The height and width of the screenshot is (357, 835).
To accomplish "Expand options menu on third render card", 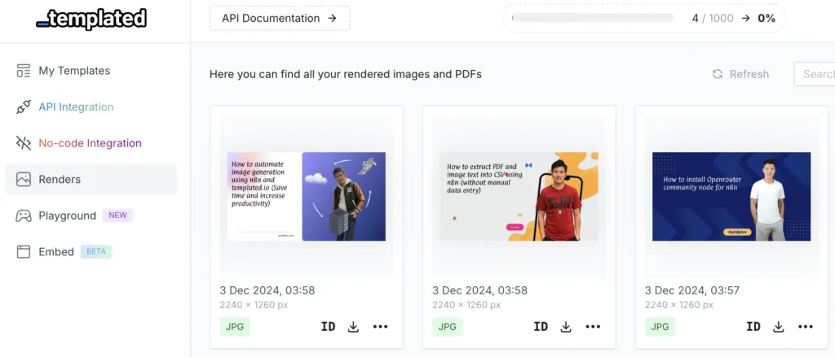I will pos(806,327).
